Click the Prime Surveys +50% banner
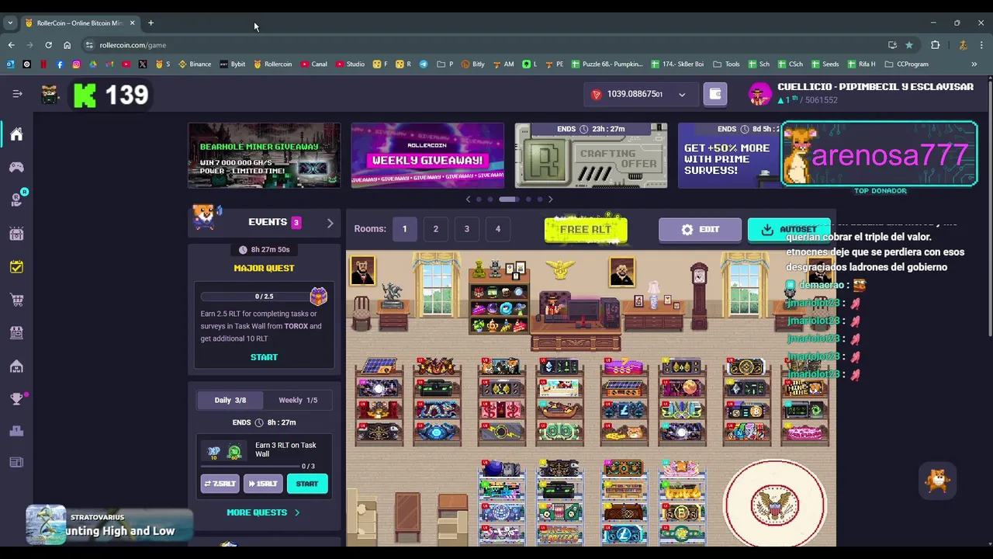 click(x=729, y=155)
